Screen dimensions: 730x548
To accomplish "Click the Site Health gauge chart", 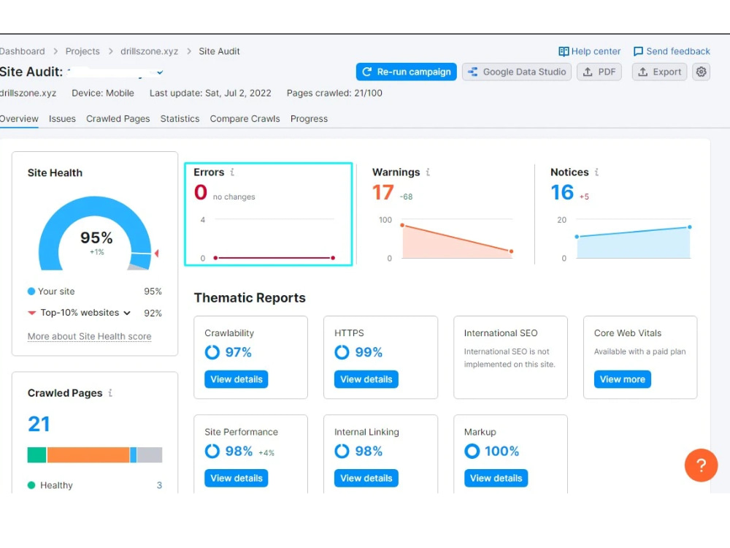I will [x=96, y=234].
